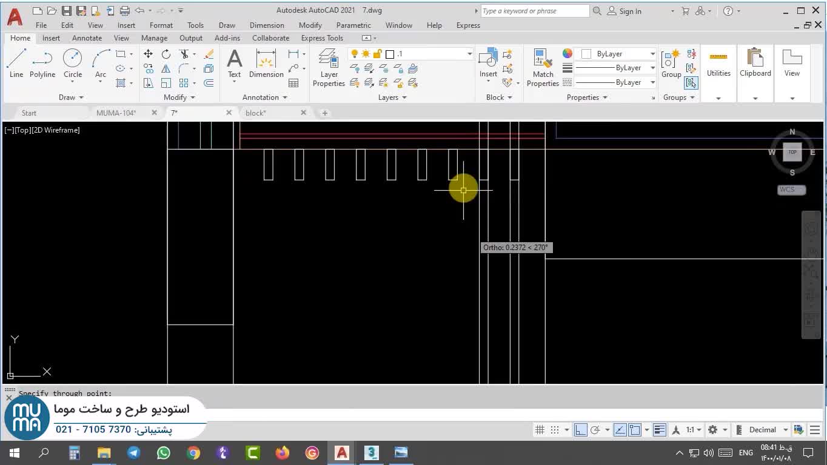Open the object color ByLayer dropdown
Image resolution: width=827 pixels, height=465 pixels.
tap(652, 54)
